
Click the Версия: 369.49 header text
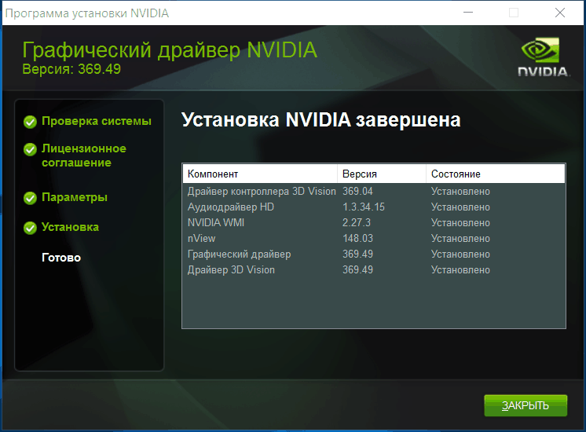pos(71,69)
